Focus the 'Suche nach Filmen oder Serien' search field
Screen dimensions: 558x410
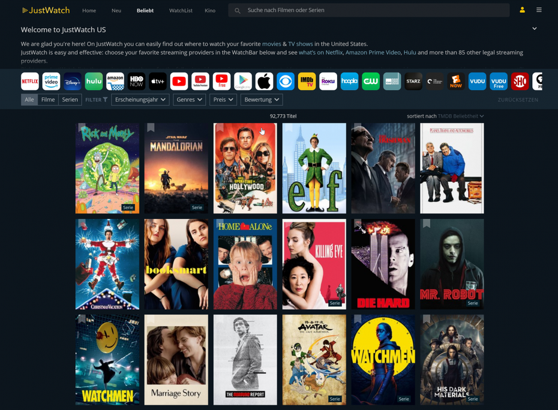click(368, 10)
